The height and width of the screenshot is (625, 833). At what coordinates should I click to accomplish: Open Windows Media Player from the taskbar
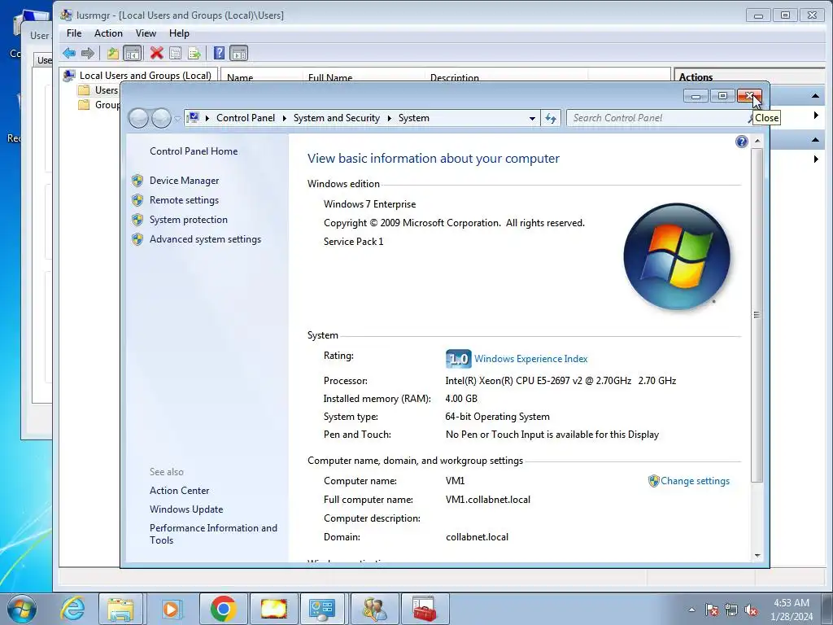171,609
